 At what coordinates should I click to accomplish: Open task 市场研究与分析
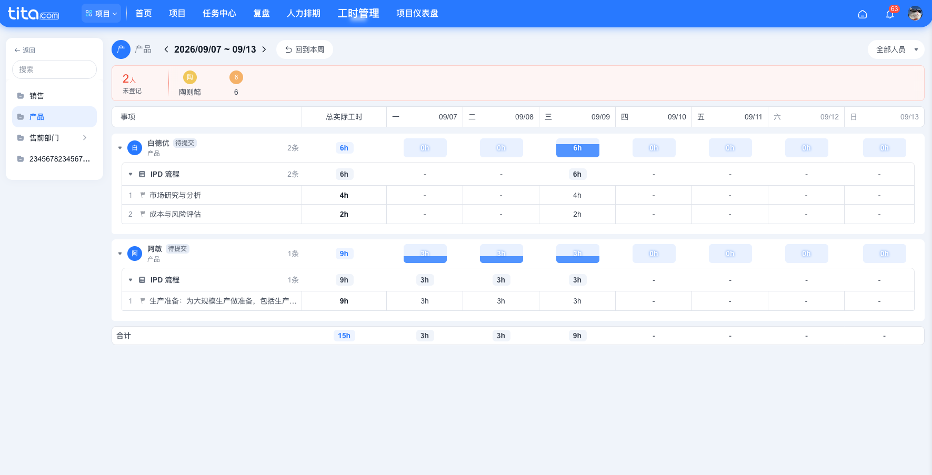[x=175, y=195]
